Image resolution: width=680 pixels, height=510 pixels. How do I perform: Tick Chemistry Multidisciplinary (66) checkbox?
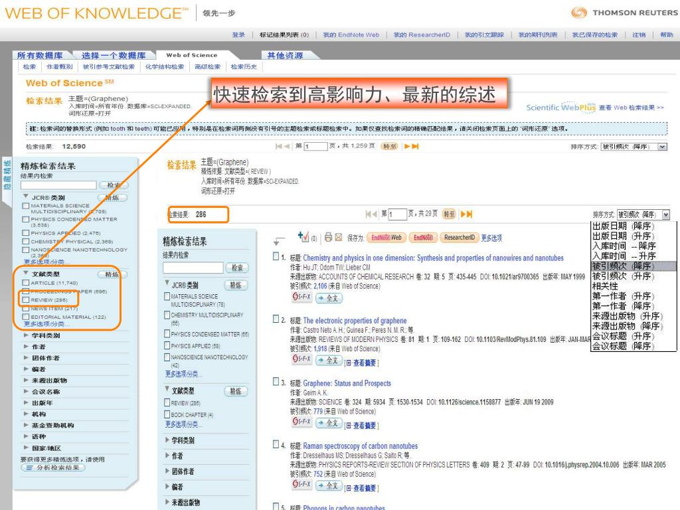(167, 315)
